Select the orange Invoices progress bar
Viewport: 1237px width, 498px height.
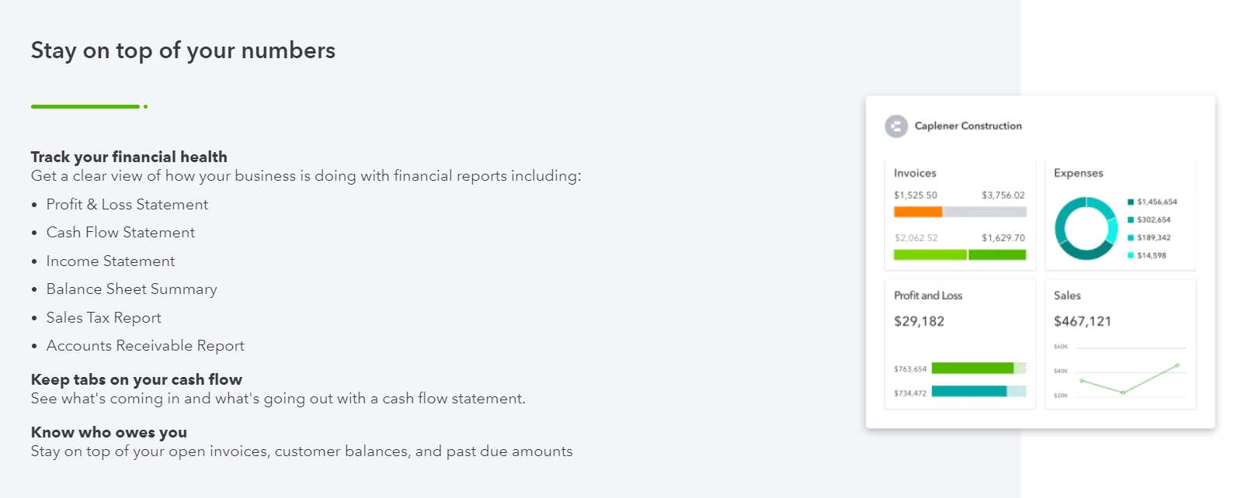[918, 212]
